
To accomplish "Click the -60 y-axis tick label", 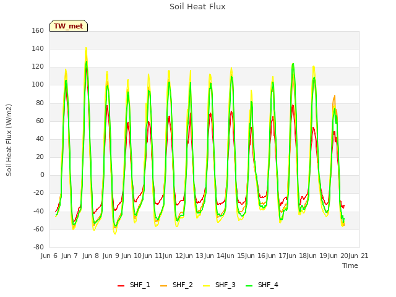I will pyautogui.click(x=38, y=229).
